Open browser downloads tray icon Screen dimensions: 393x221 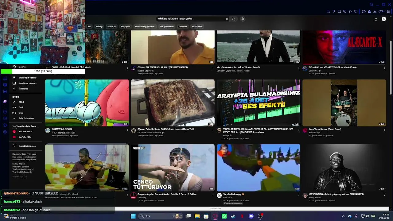click(x=375, y=11)
